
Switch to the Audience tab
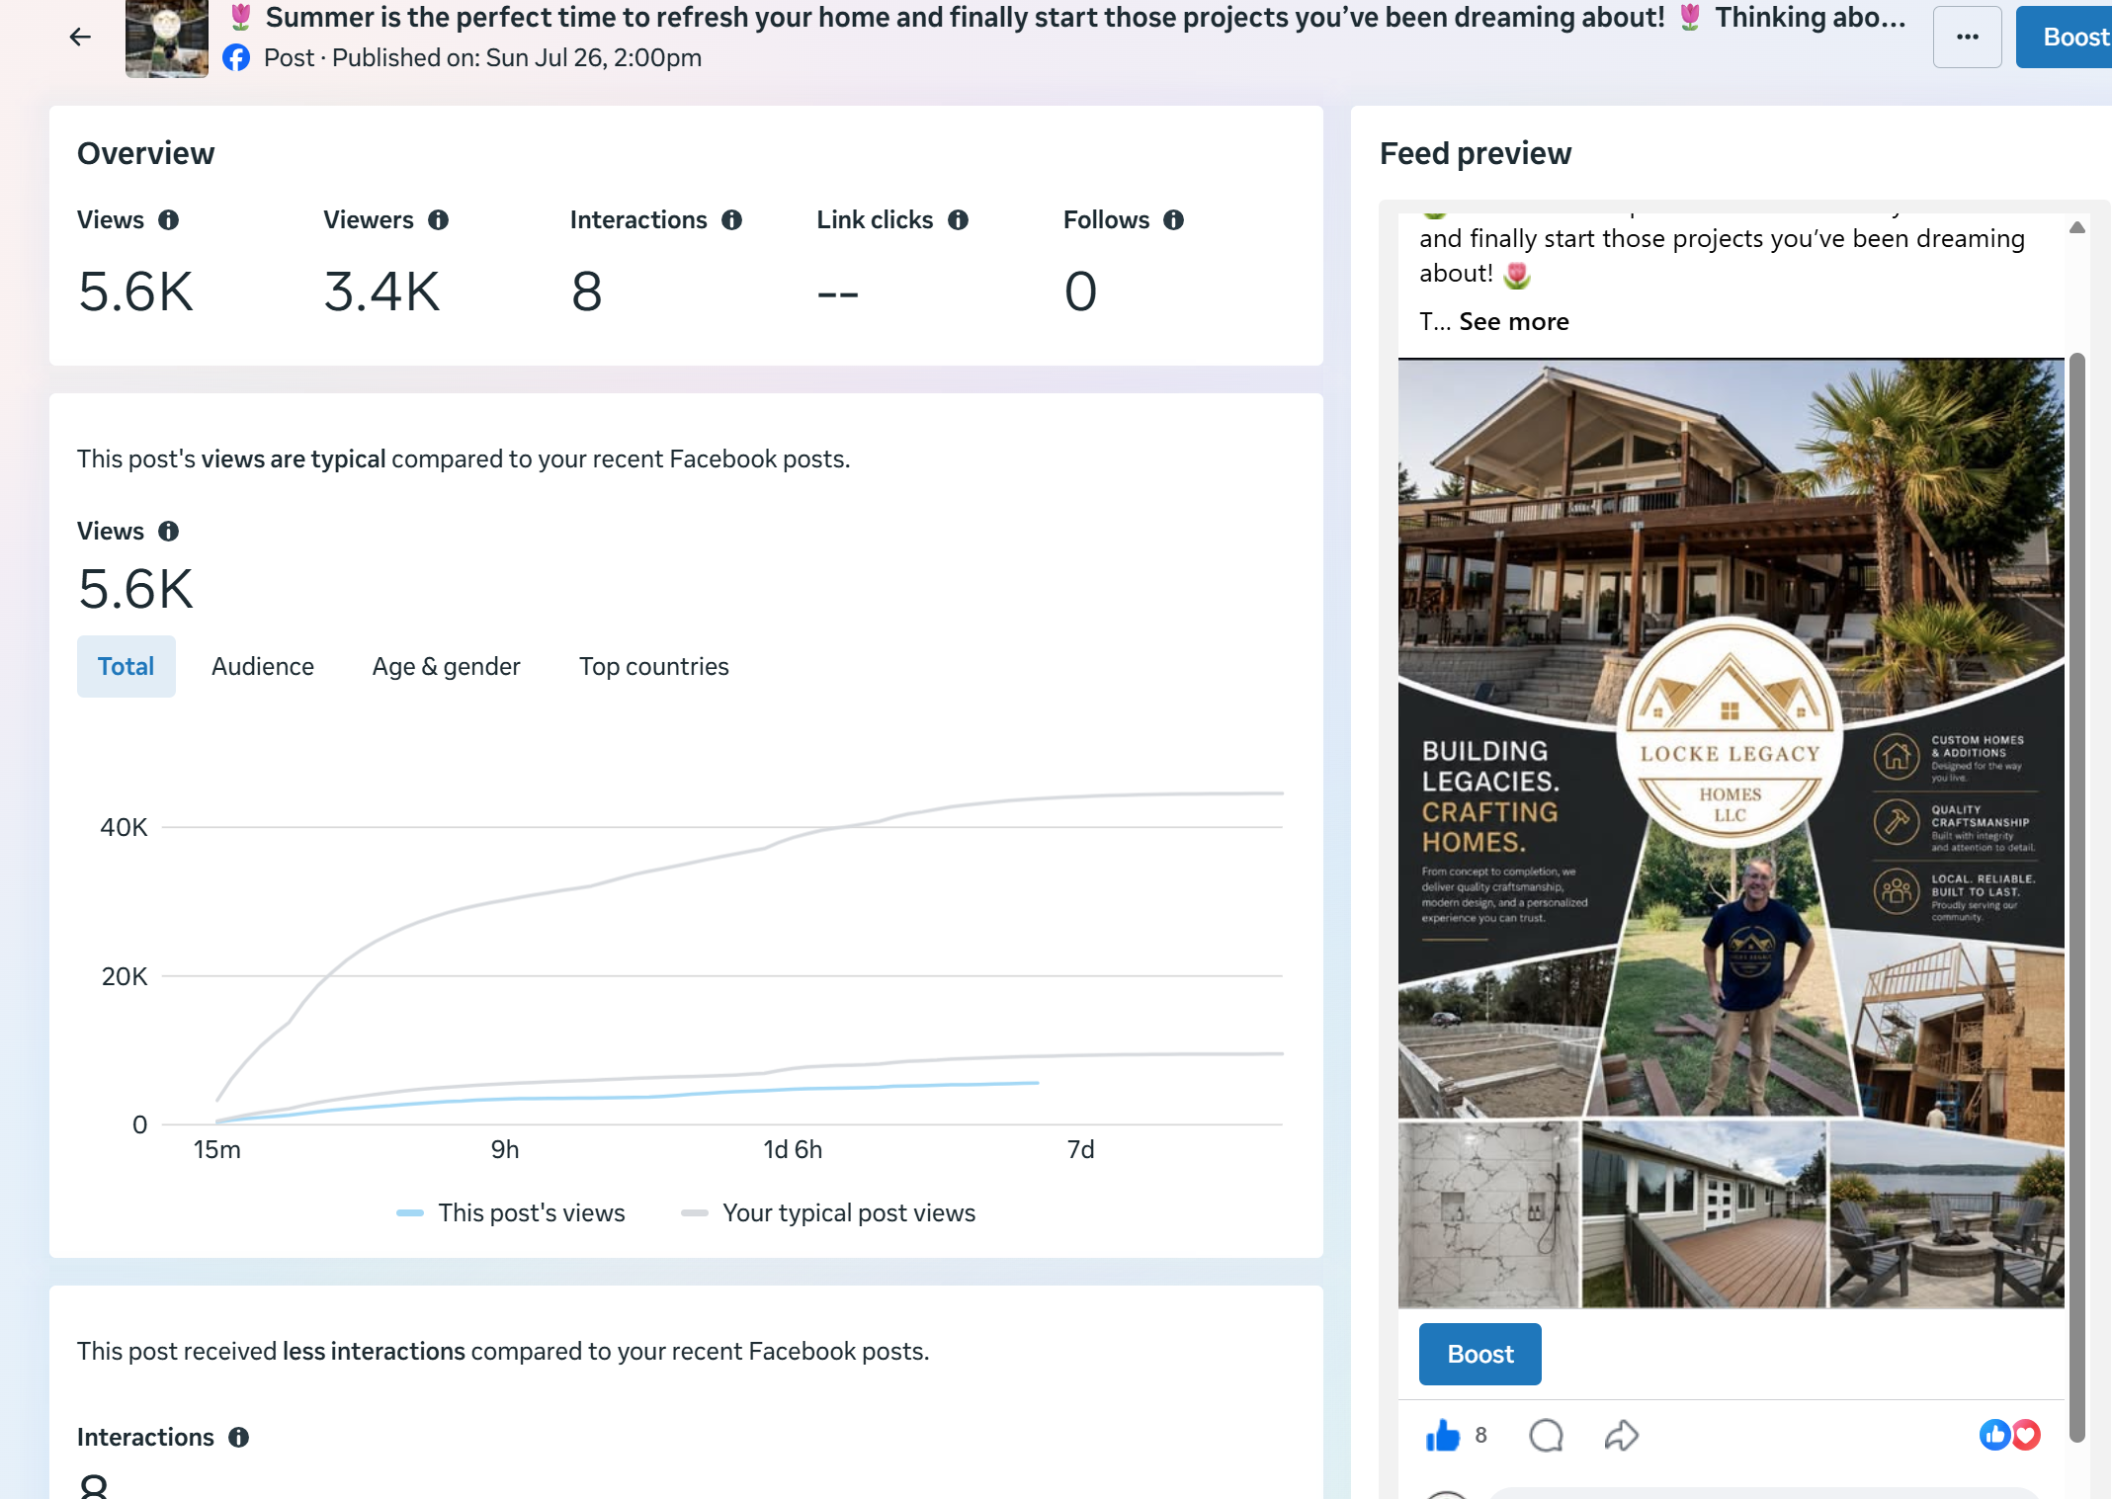263,666
